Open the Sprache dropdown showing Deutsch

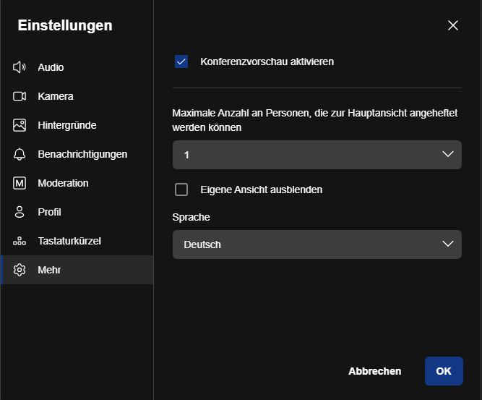317,244
